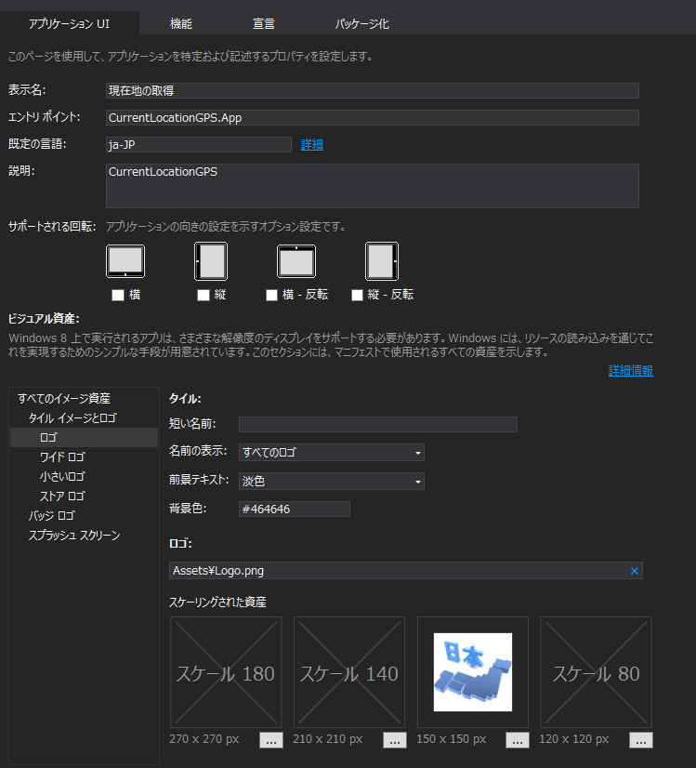The width and height of the screenshot is (696, 768).
Task: Browse for the scale 180 image
Action: [x=271, y=740]
